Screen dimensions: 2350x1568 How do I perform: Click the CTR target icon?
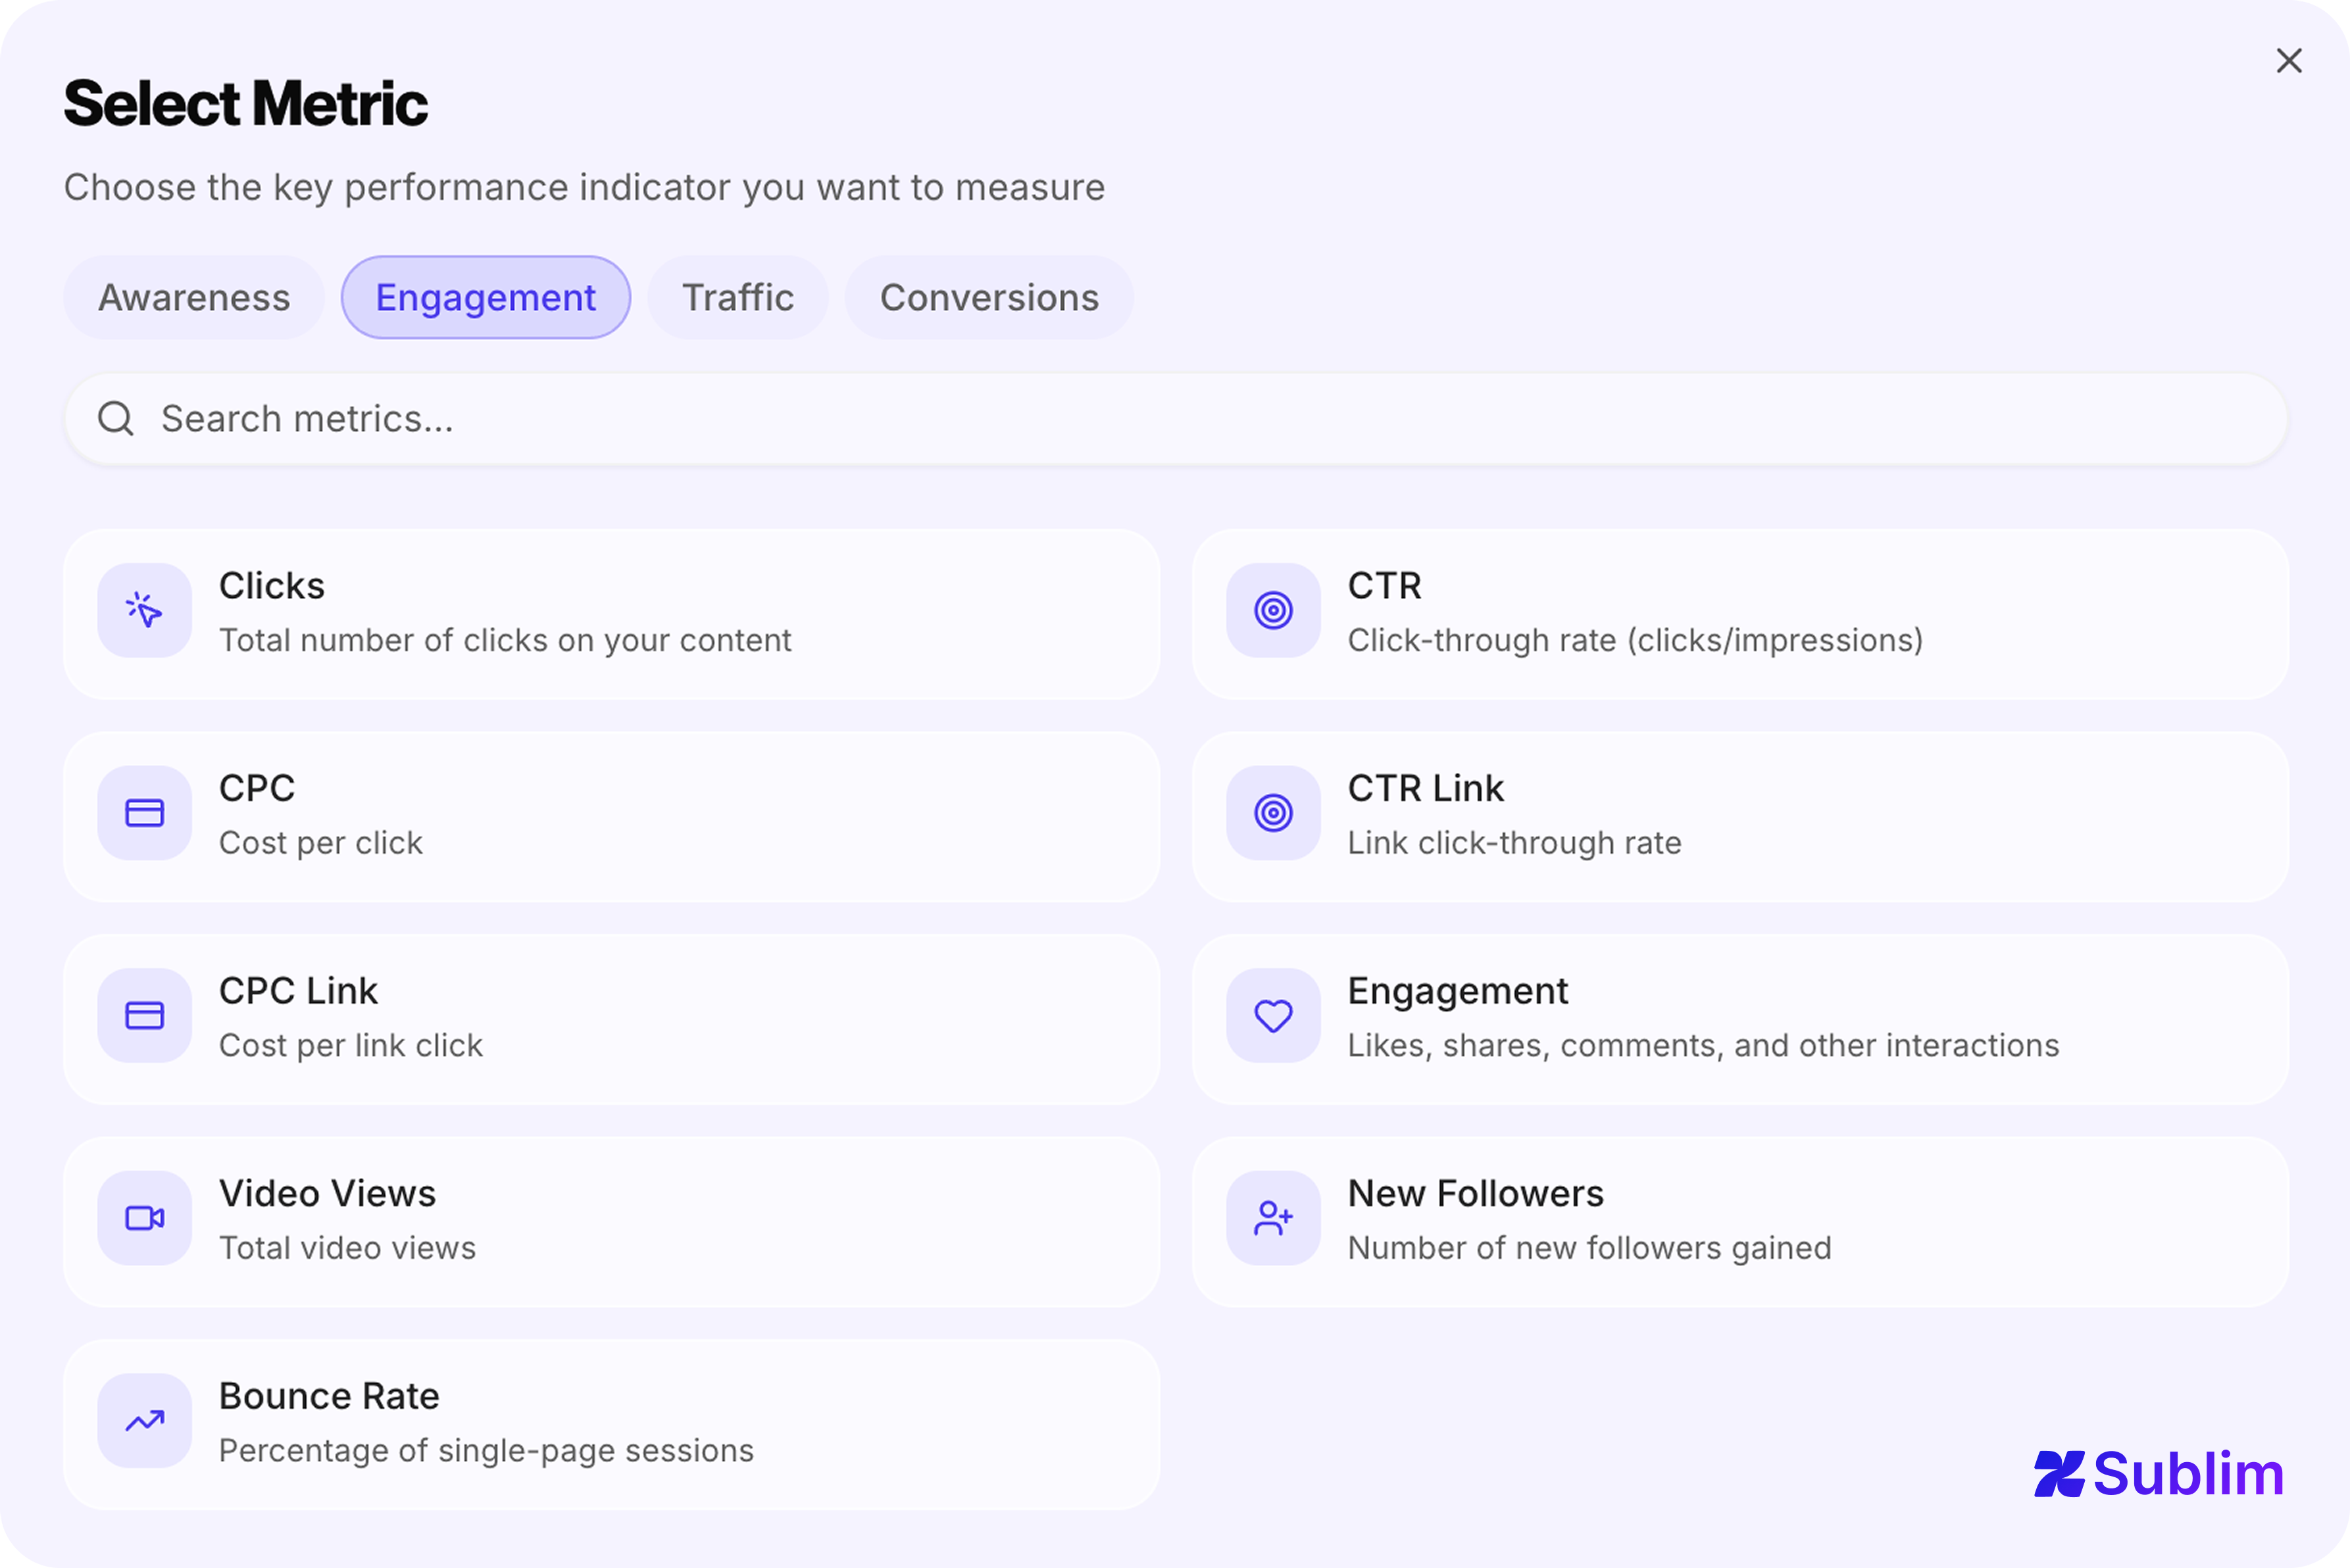pyautogui.click(x=1273, y=610)
